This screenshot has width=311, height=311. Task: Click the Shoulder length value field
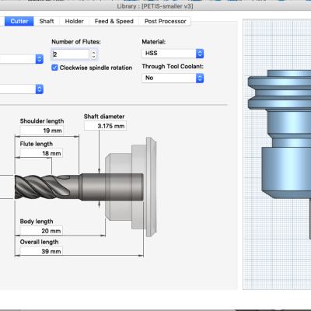[42, 131]
